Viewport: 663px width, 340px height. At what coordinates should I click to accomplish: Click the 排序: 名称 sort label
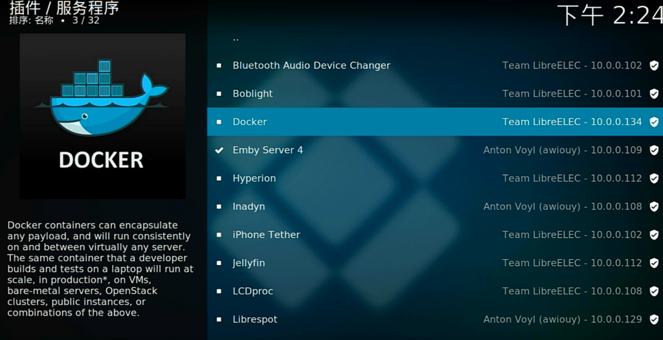click(31, 20)
